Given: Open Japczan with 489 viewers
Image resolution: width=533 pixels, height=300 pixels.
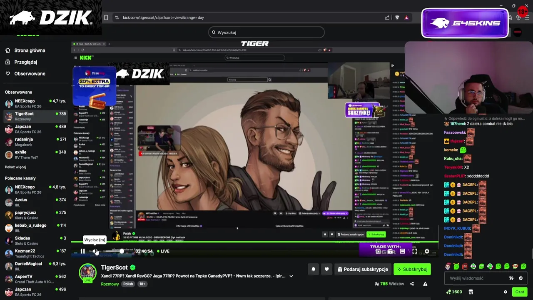Looking at the screenshot, I should click(35, 129).
